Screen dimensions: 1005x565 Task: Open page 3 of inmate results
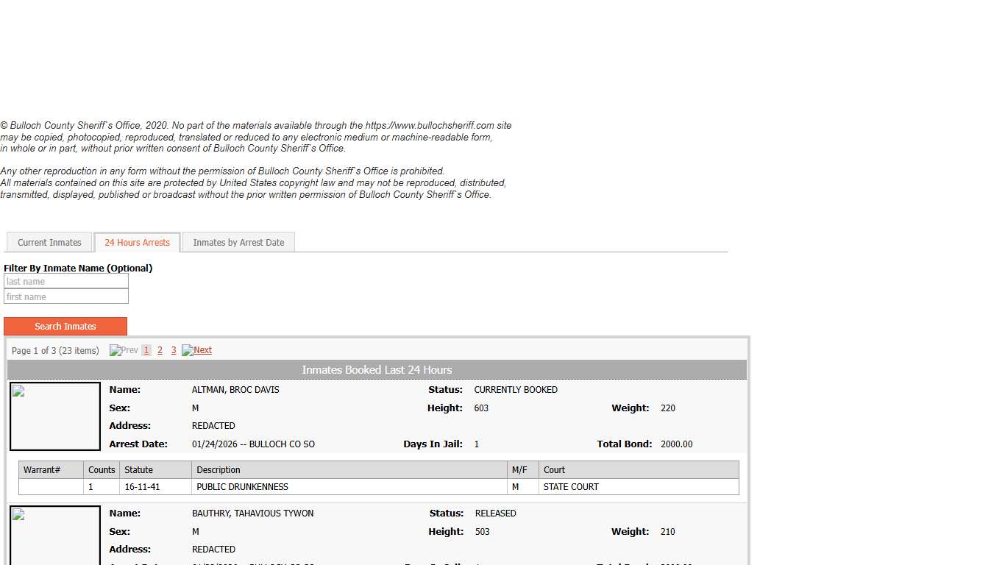pyautogui.click(x=174, y=351)
